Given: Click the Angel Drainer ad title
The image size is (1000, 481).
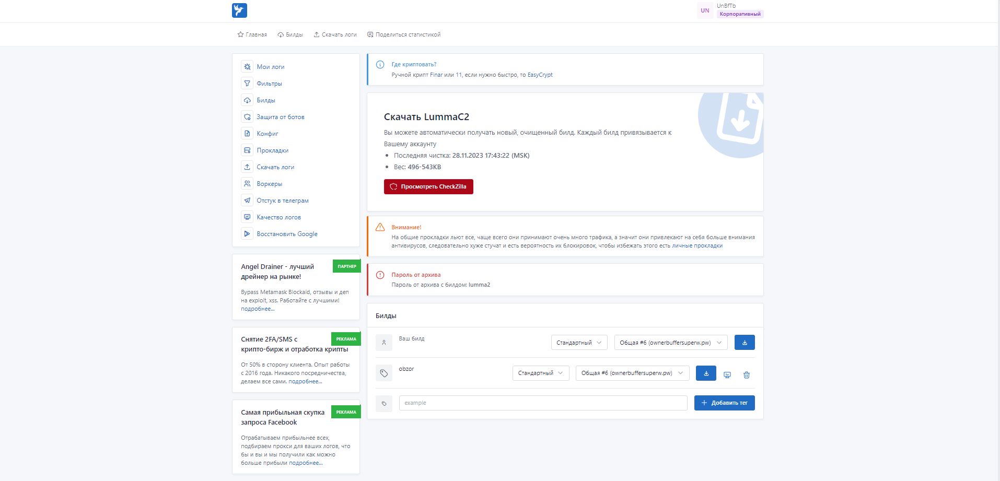Looking at the screenshot, I should 277,272.
